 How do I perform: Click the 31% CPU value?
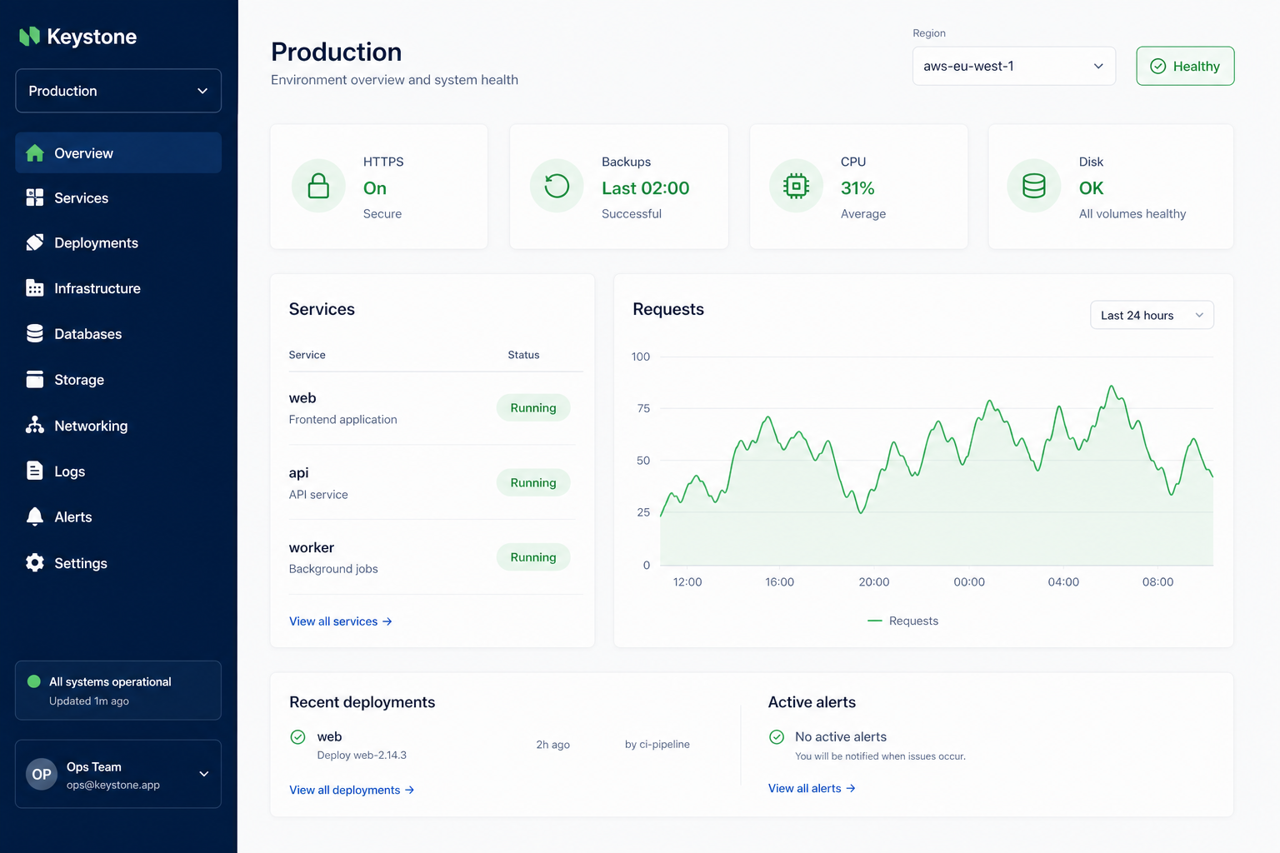(x=857, y=188)
